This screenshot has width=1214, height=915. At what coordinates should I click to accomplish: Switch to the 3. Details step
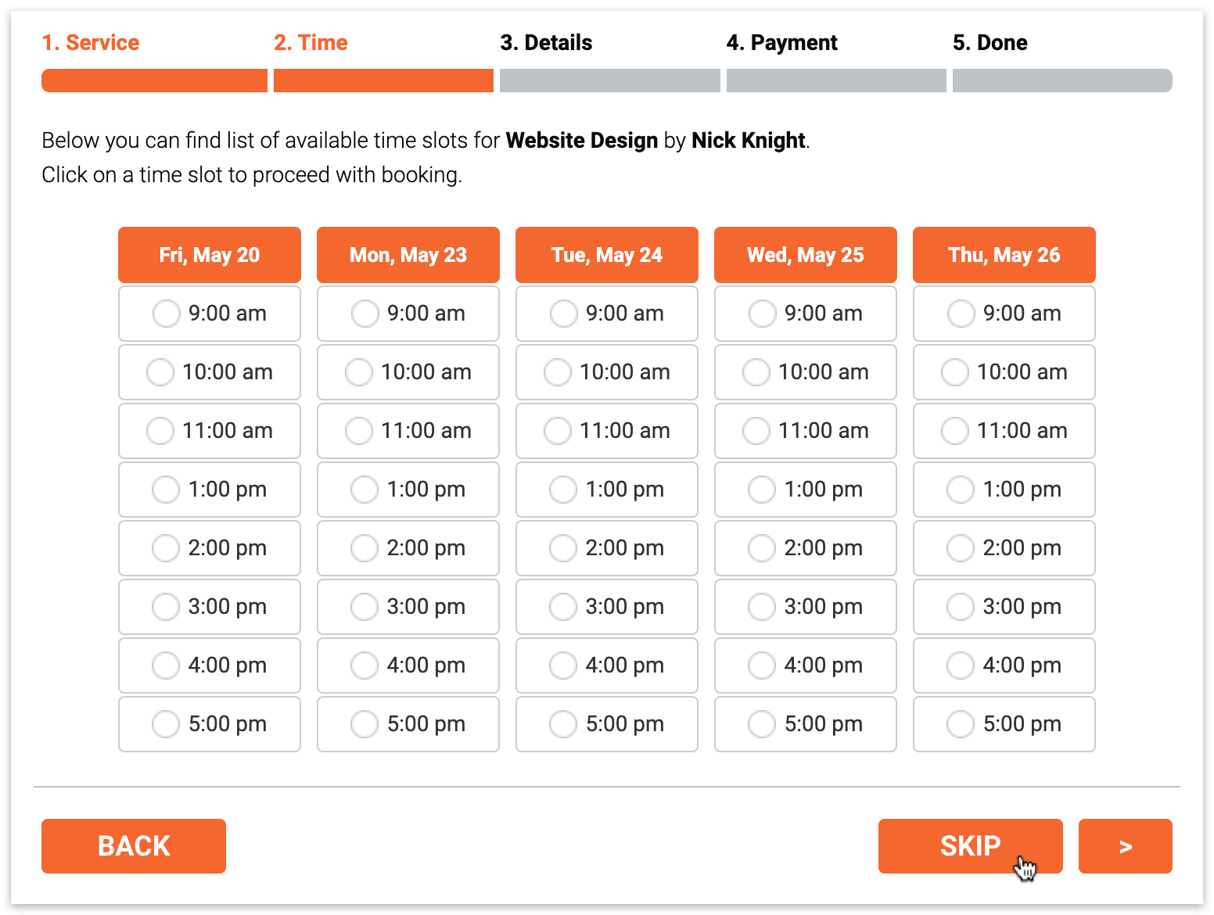[546, 42]
